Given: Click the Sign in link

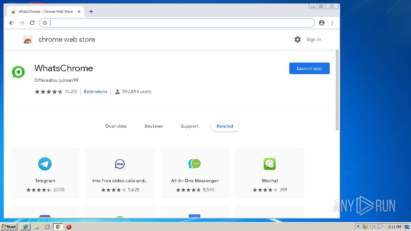Looking at the screenshot, I should click(313, 39).
